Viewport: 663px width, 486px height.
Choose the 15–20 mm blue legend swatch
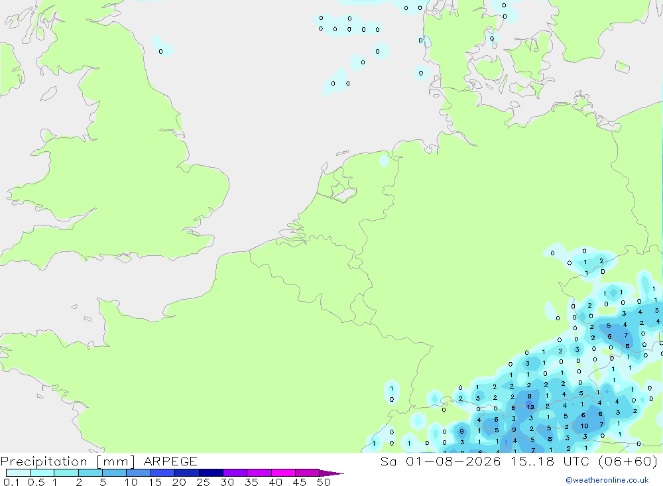[163, 473]
